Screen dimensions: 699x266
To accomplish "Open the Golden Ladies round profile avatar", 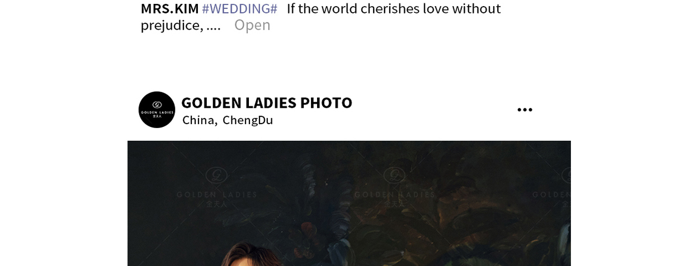I will pos(157,110).
